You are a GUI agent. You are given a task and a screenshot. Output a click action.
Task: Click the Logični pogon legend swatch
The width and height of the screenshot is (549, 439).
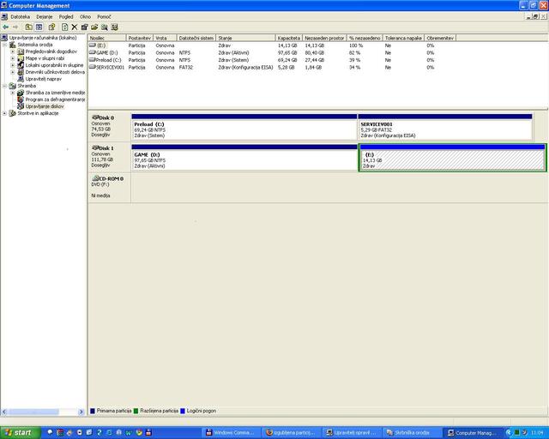183,411
